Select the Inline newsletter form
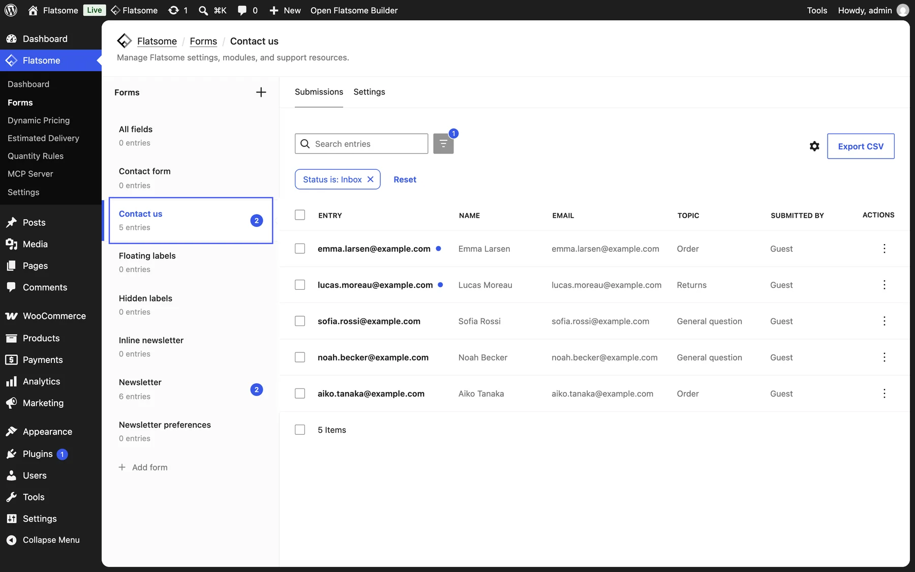 pos(191,347)
